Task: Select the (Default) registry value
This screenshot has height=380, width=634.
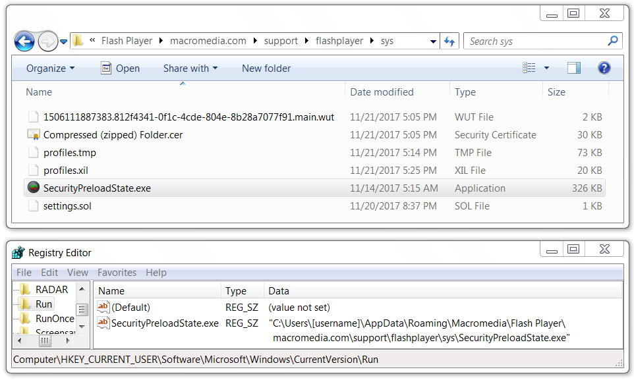Action: [130, 308]
